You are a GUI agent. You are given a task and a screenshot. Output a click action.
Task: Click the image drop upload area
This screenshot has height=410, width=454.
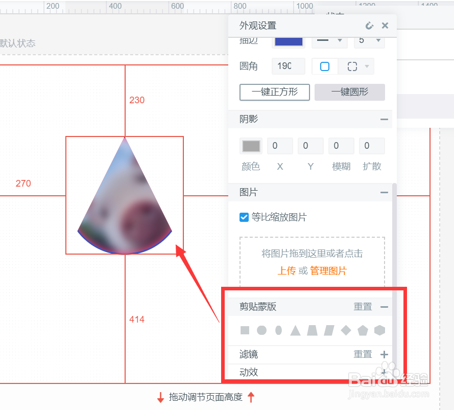coord(312,262)
